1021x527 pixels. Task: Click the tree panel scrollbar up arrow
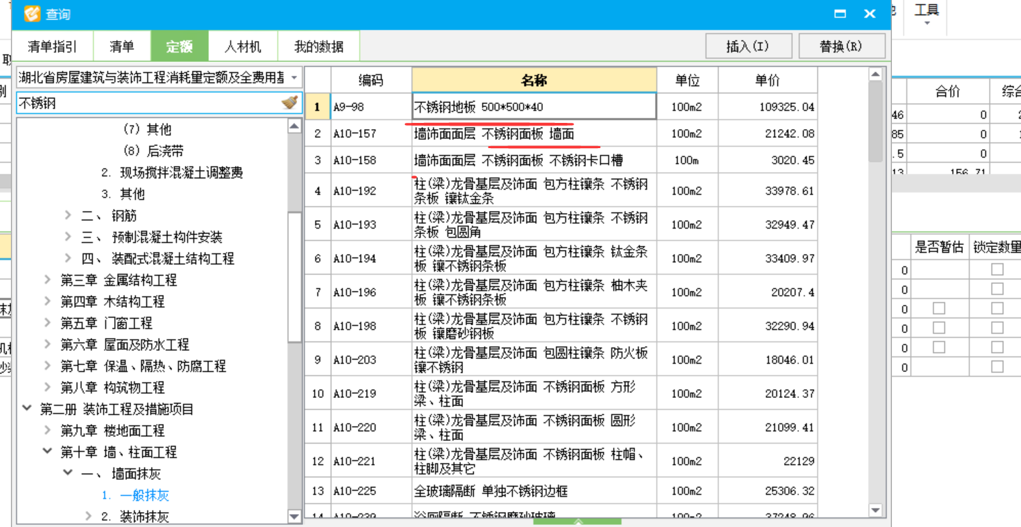[x=294, y=126]
